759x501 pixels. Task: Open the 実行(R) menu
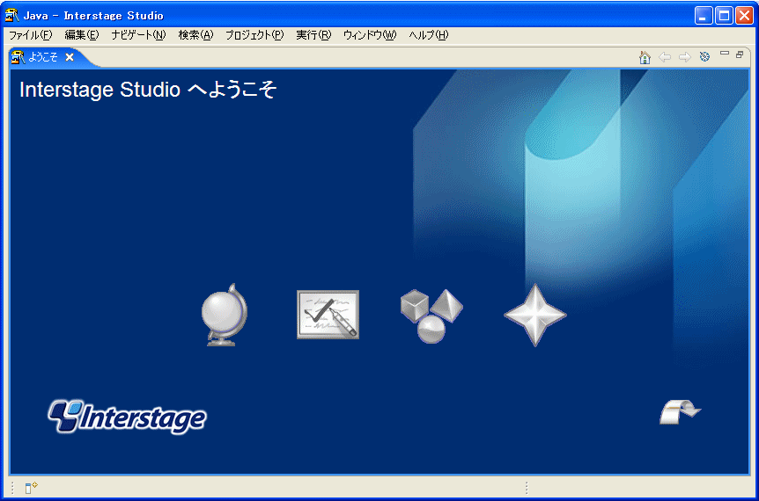[x=313, y=35]
